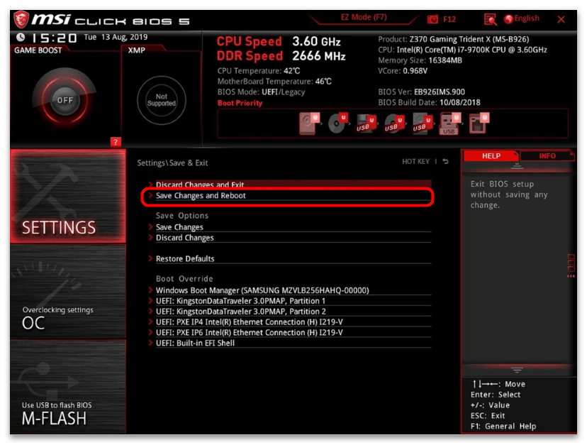Toggle the GAME BOOST OFF knob
The image size is (587, 445).
[x=65, y=100]
